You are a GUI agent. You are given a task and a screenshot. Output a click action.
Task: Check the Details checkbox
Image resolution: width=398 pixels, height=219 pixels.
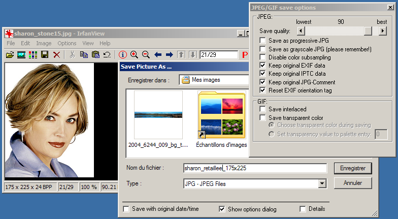pyautogui.click(x=303, y=209)
